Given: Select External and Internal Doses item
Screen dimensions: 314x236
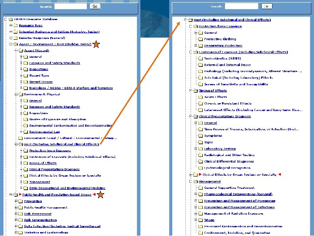Looking at the screenshot, I should 228,65.
